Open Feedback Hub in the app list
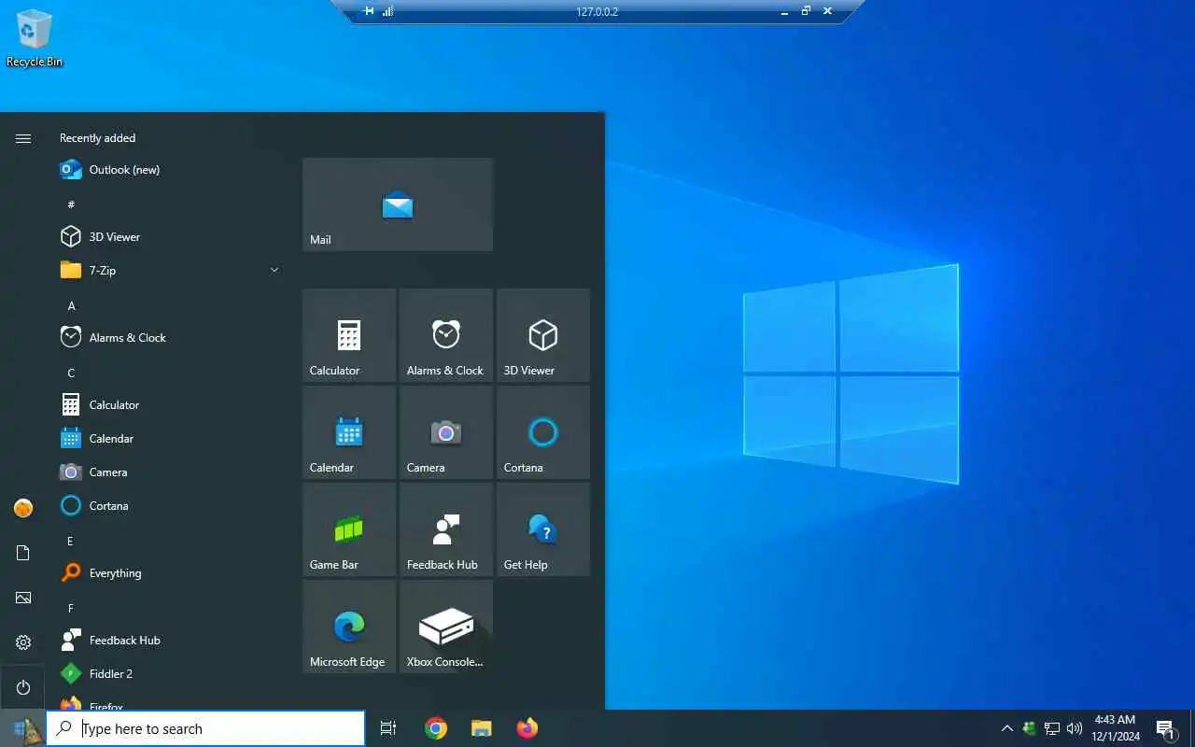This screenshot has width=1195, height=747. 168,641
